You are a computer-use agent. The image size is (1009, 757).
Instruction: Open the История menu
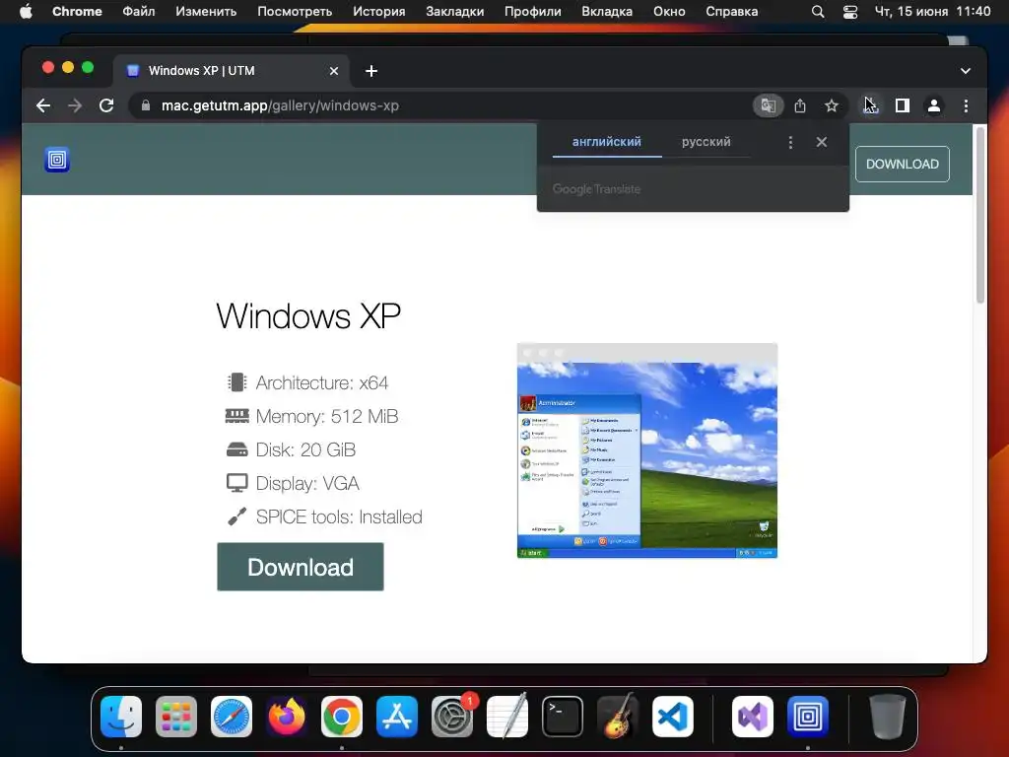tap(379, 11)
